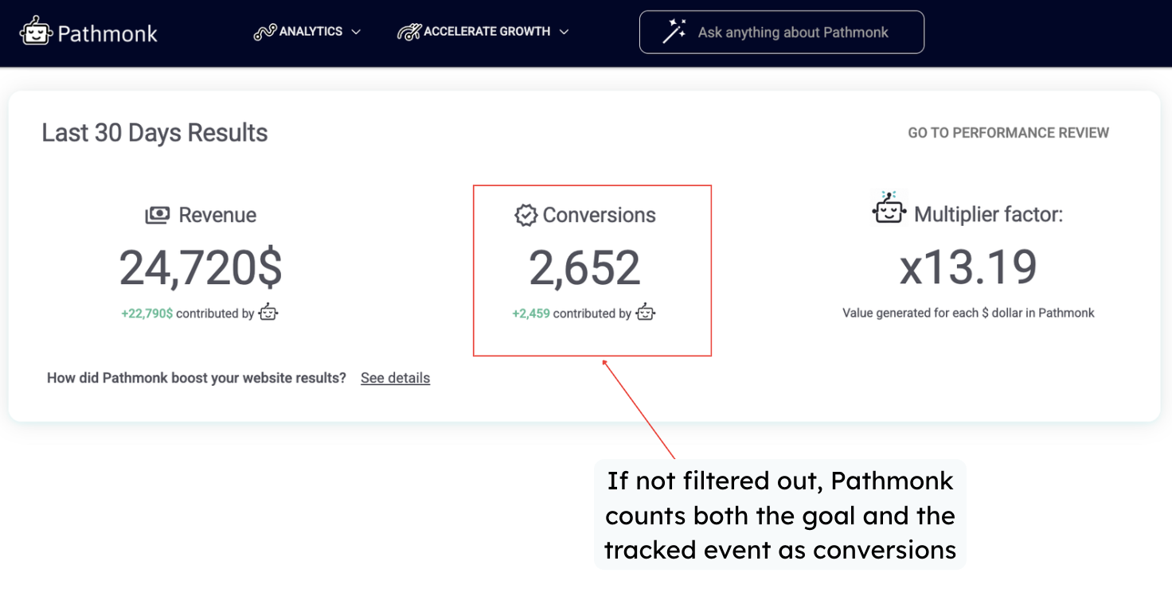Viewport: 1172px width, 592px height.
Task: Click the Revenue label
Action: (x=217, y=215)
